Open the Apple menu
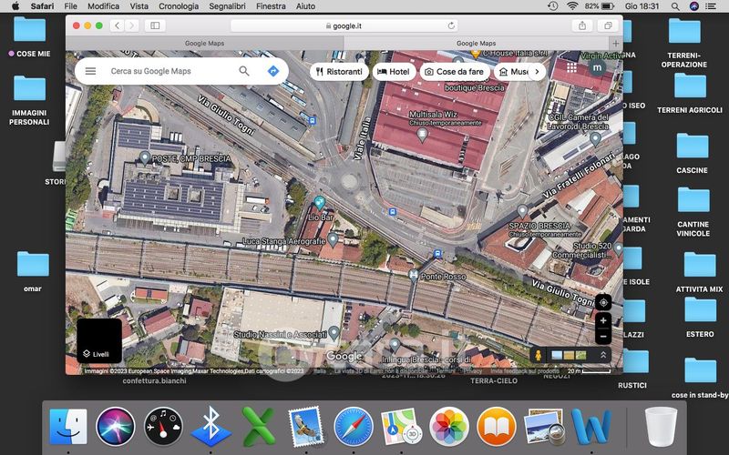Viewport: 729px width, 455px height. tap(15, 6)
